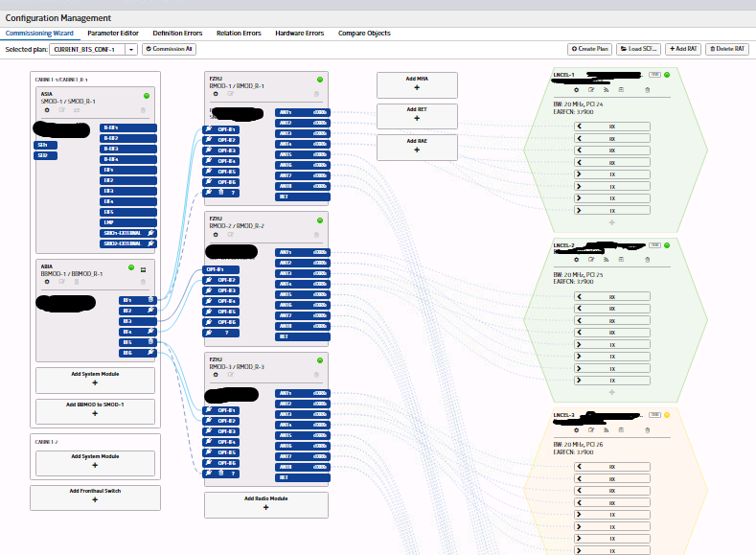Click the Add Radio Module box

point(266,504)
